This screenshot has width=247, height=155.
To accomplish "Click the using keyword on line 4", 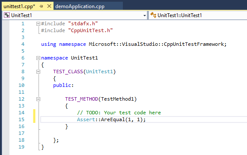I will click(48, 44).
